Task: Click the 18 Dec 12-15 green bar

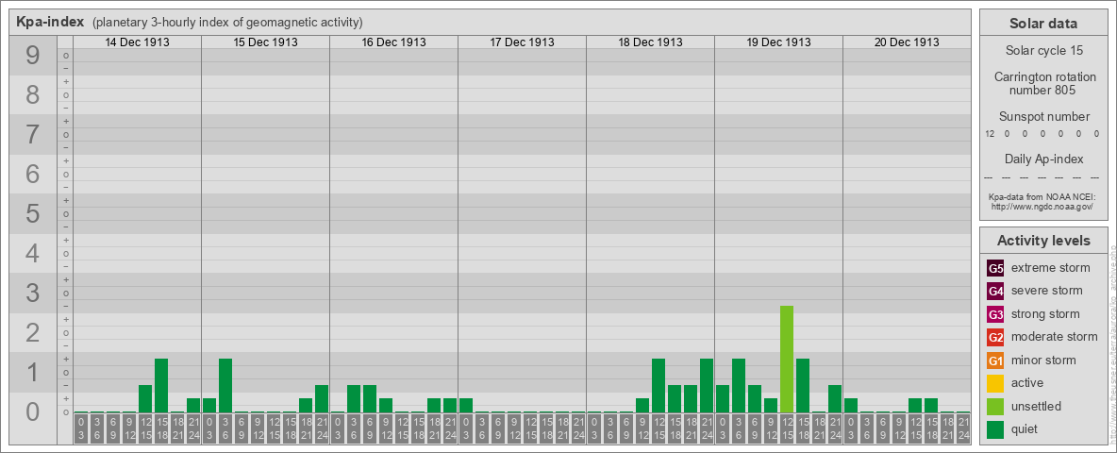Action: (659, 385)
